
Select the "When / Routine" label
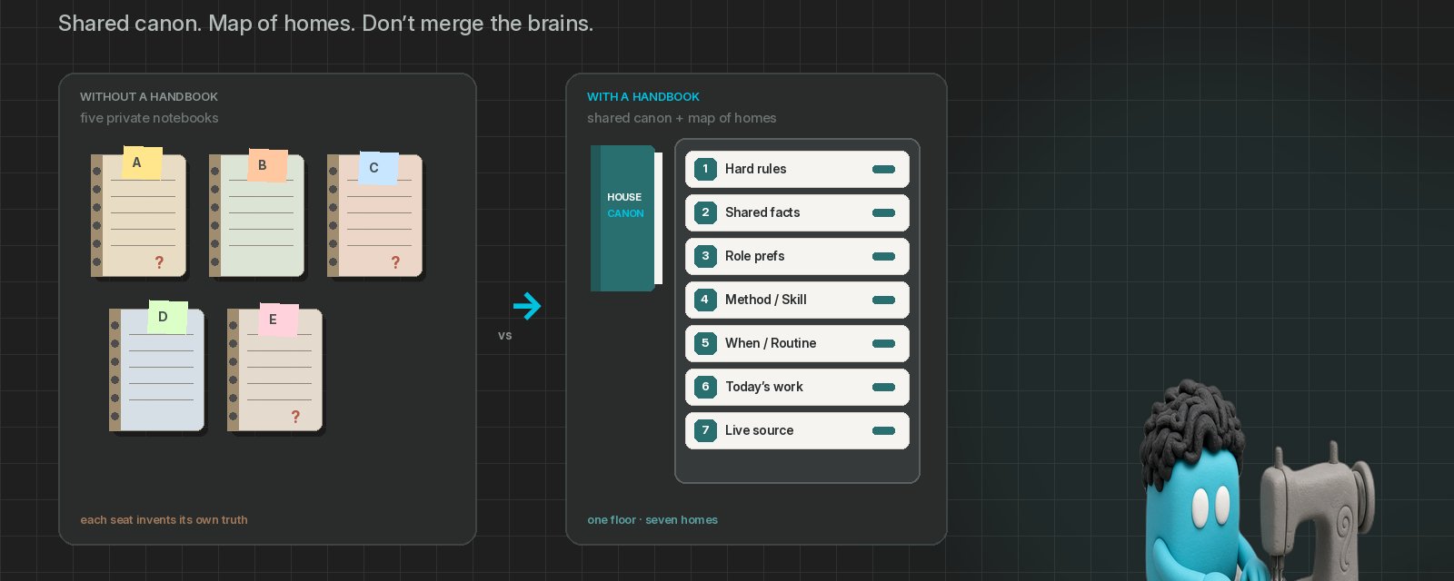[771, 343]
